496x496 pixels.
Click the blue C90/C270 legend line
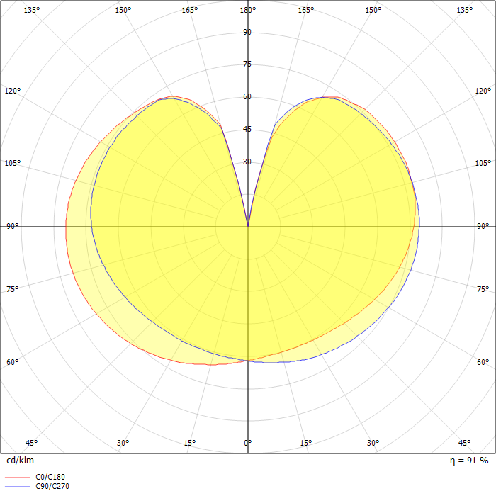click(18, 487)
